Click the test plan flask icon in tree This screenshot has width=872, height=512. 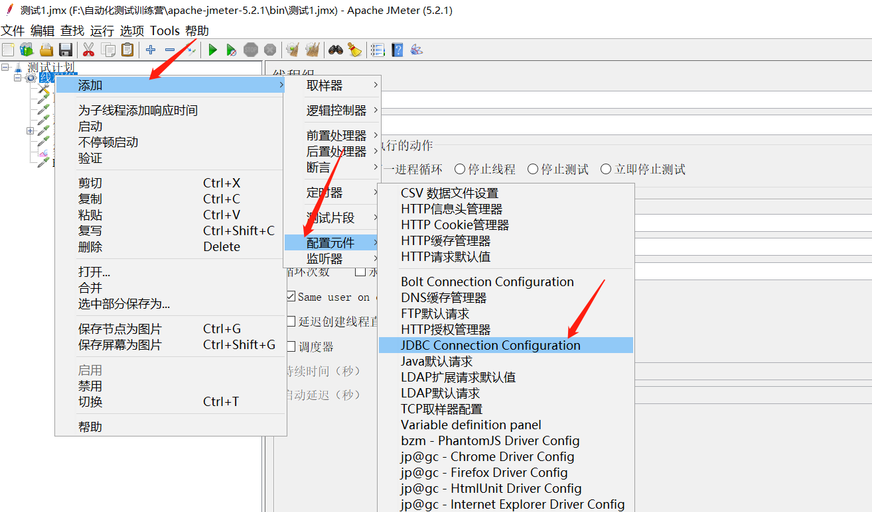coord(19,68)
